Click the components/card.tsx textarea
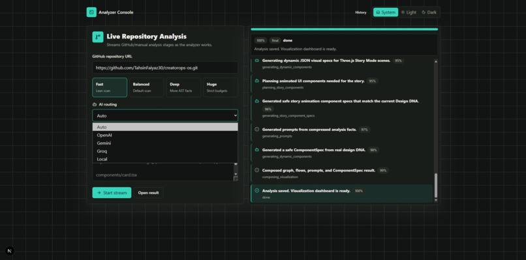 tap(163, 172)
